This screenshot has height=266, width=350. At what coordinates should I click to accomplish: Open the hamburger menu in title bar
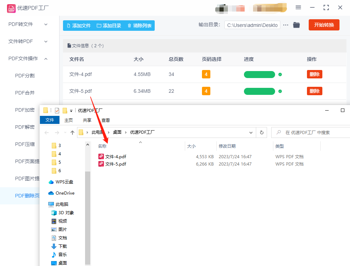coord(298,8)
